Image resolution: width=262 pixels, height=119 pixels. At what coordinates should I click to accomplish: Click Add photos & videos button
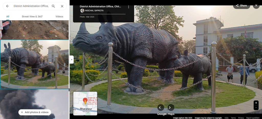click(x=35, y=112)
